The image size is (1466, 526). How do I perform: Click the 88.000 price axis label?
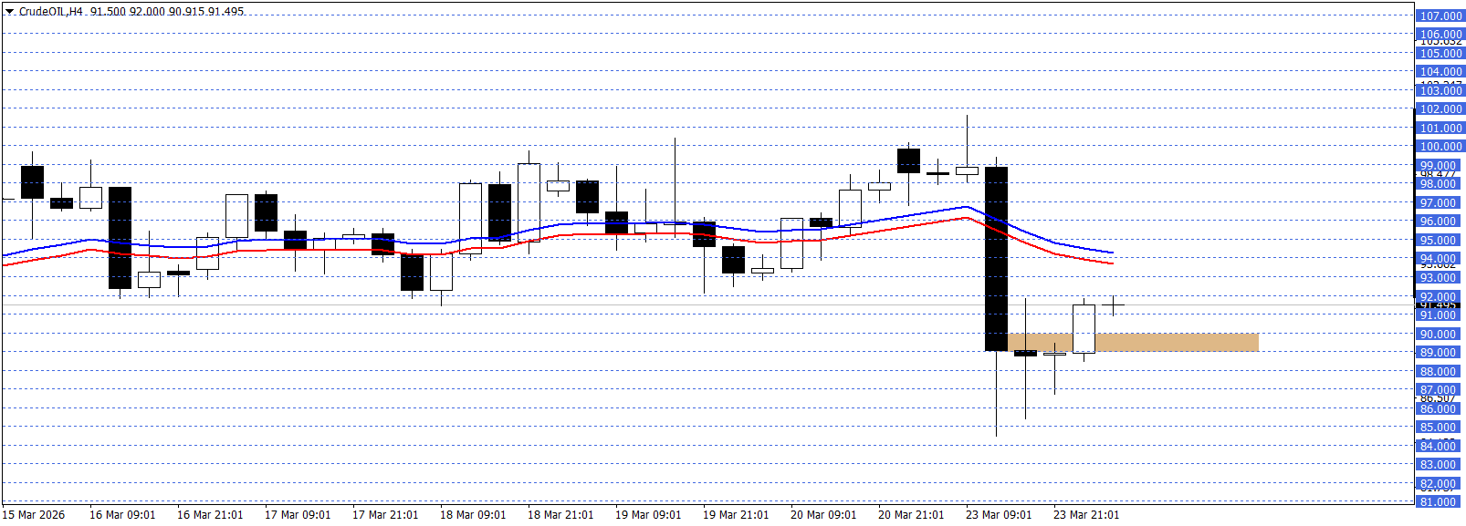point(1438,371)
